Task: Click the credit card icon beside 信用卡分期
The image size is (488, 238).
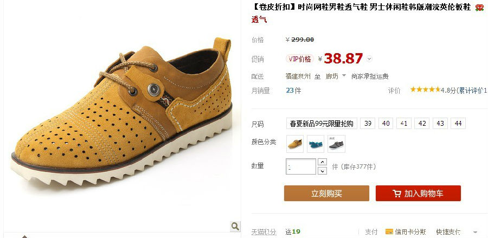Action: 389,231
